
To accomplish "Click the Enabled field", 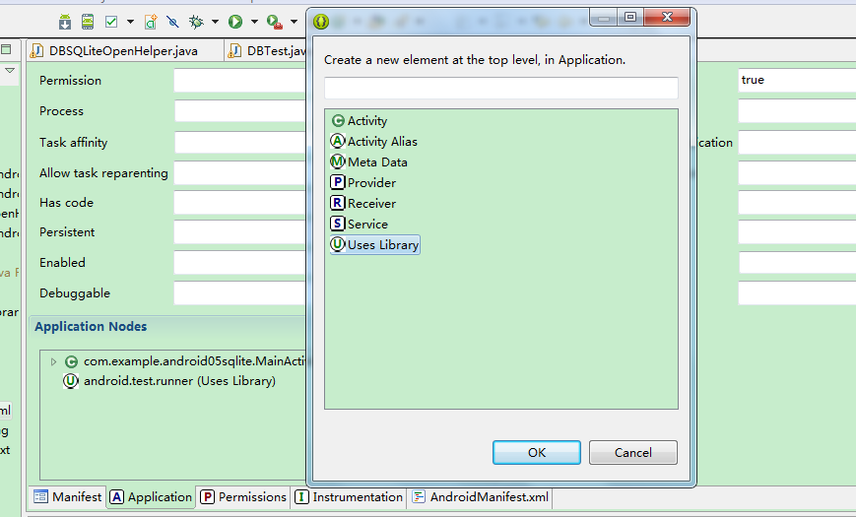I will [239, 263].
